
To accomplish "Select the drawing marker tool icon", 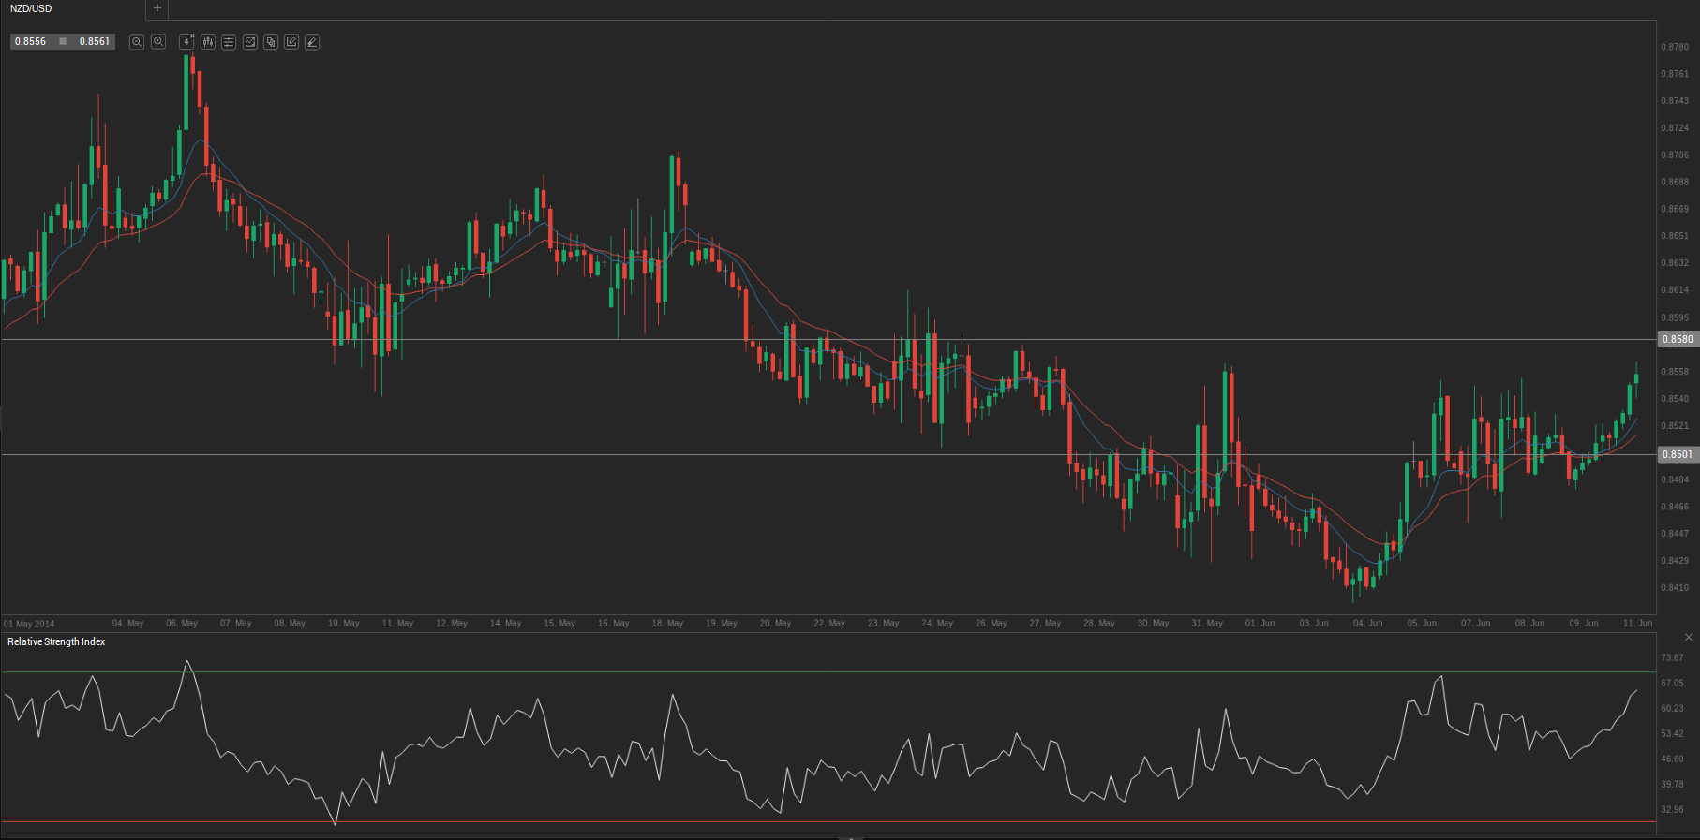I will tap(312, 41).
